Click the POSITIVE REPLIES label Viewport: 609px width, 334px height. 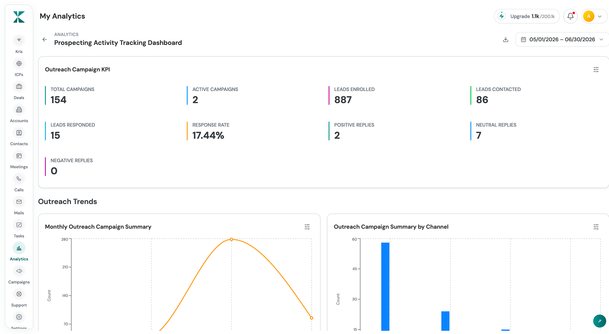[354, 125]
